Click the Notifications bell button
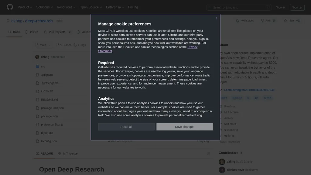 [245, 21]
